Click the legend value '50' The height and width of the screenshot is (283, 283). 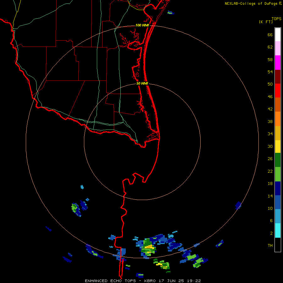click(270, 84)
